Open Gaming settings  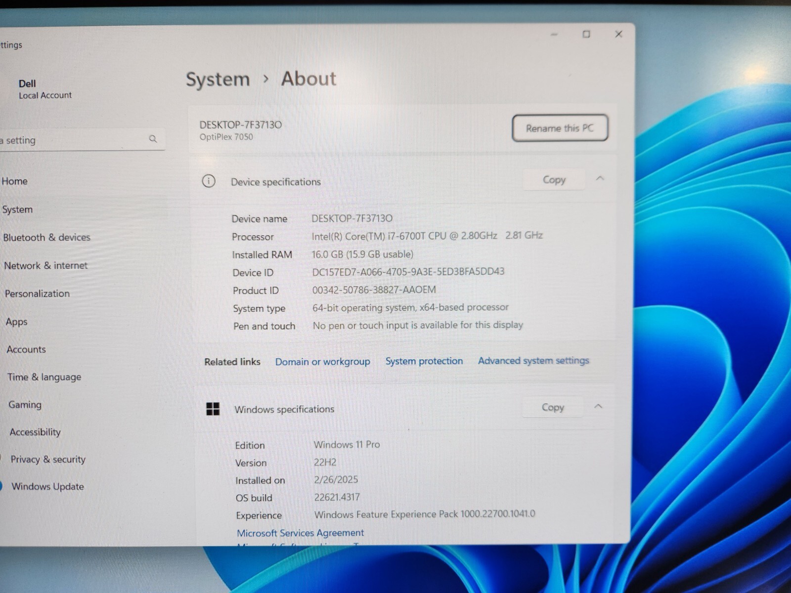[25, 405]
